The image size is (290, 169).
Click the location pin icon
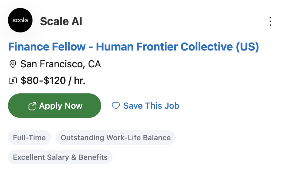coord(13,64)
